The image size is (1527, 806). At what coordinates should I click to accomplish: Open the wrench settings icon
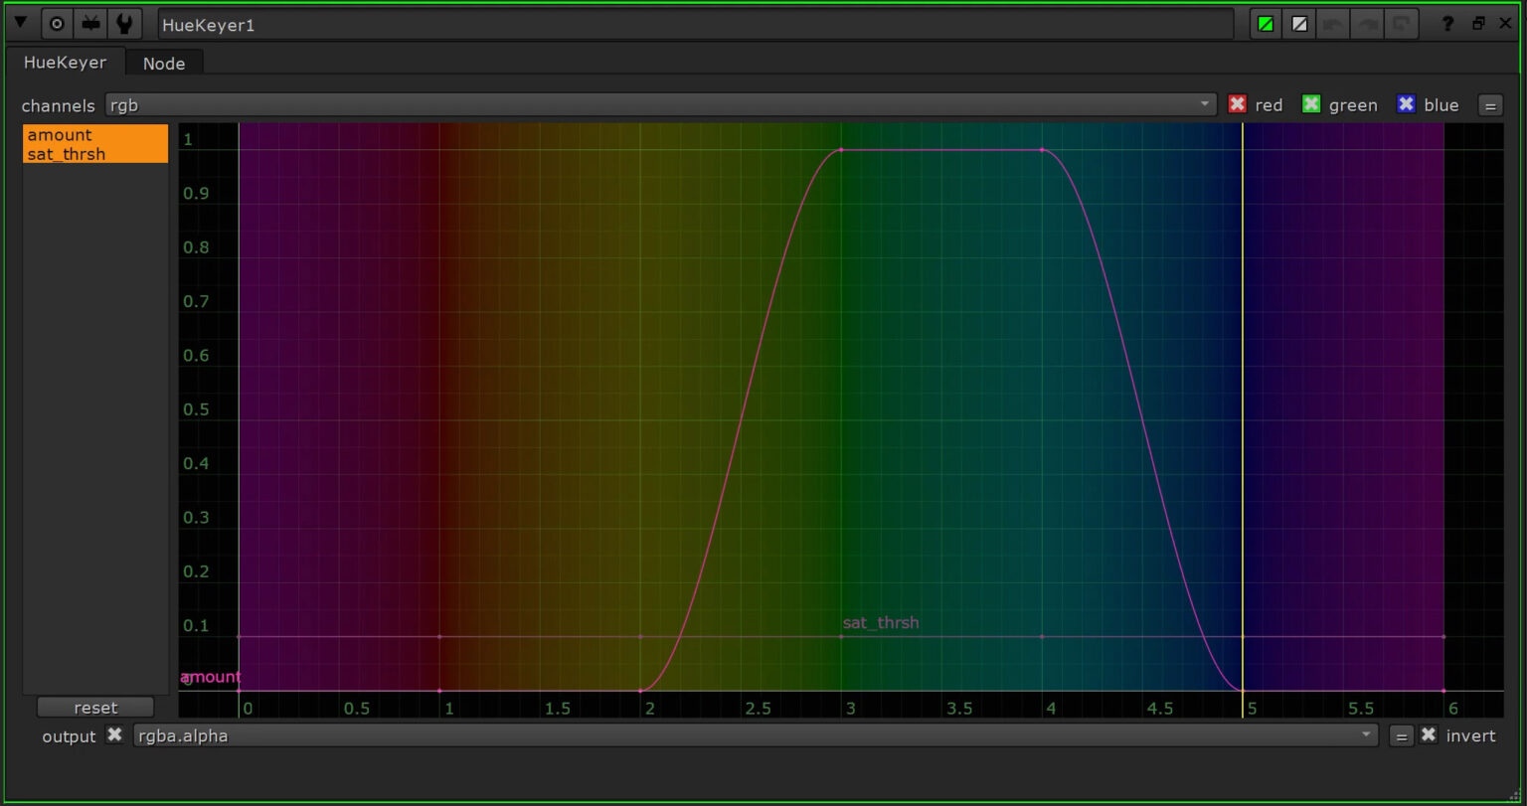tap(124, 24)
